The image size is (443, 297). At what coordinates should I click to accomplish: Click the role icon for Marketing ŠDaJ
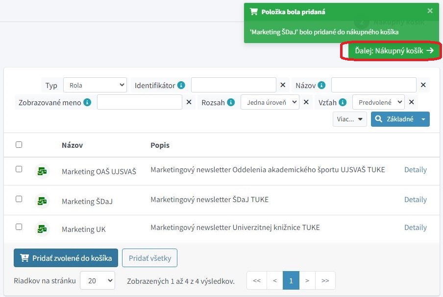[42, 201]
